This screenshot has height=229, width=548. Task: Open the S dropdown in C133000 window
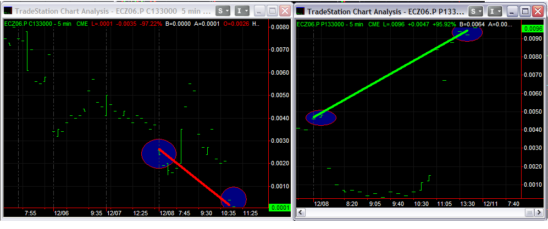click(223, 11)
